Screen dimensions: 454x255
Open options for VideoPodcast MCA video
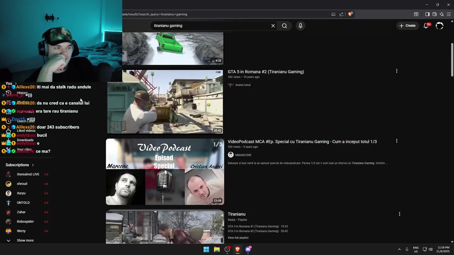[x=397, y=141]
